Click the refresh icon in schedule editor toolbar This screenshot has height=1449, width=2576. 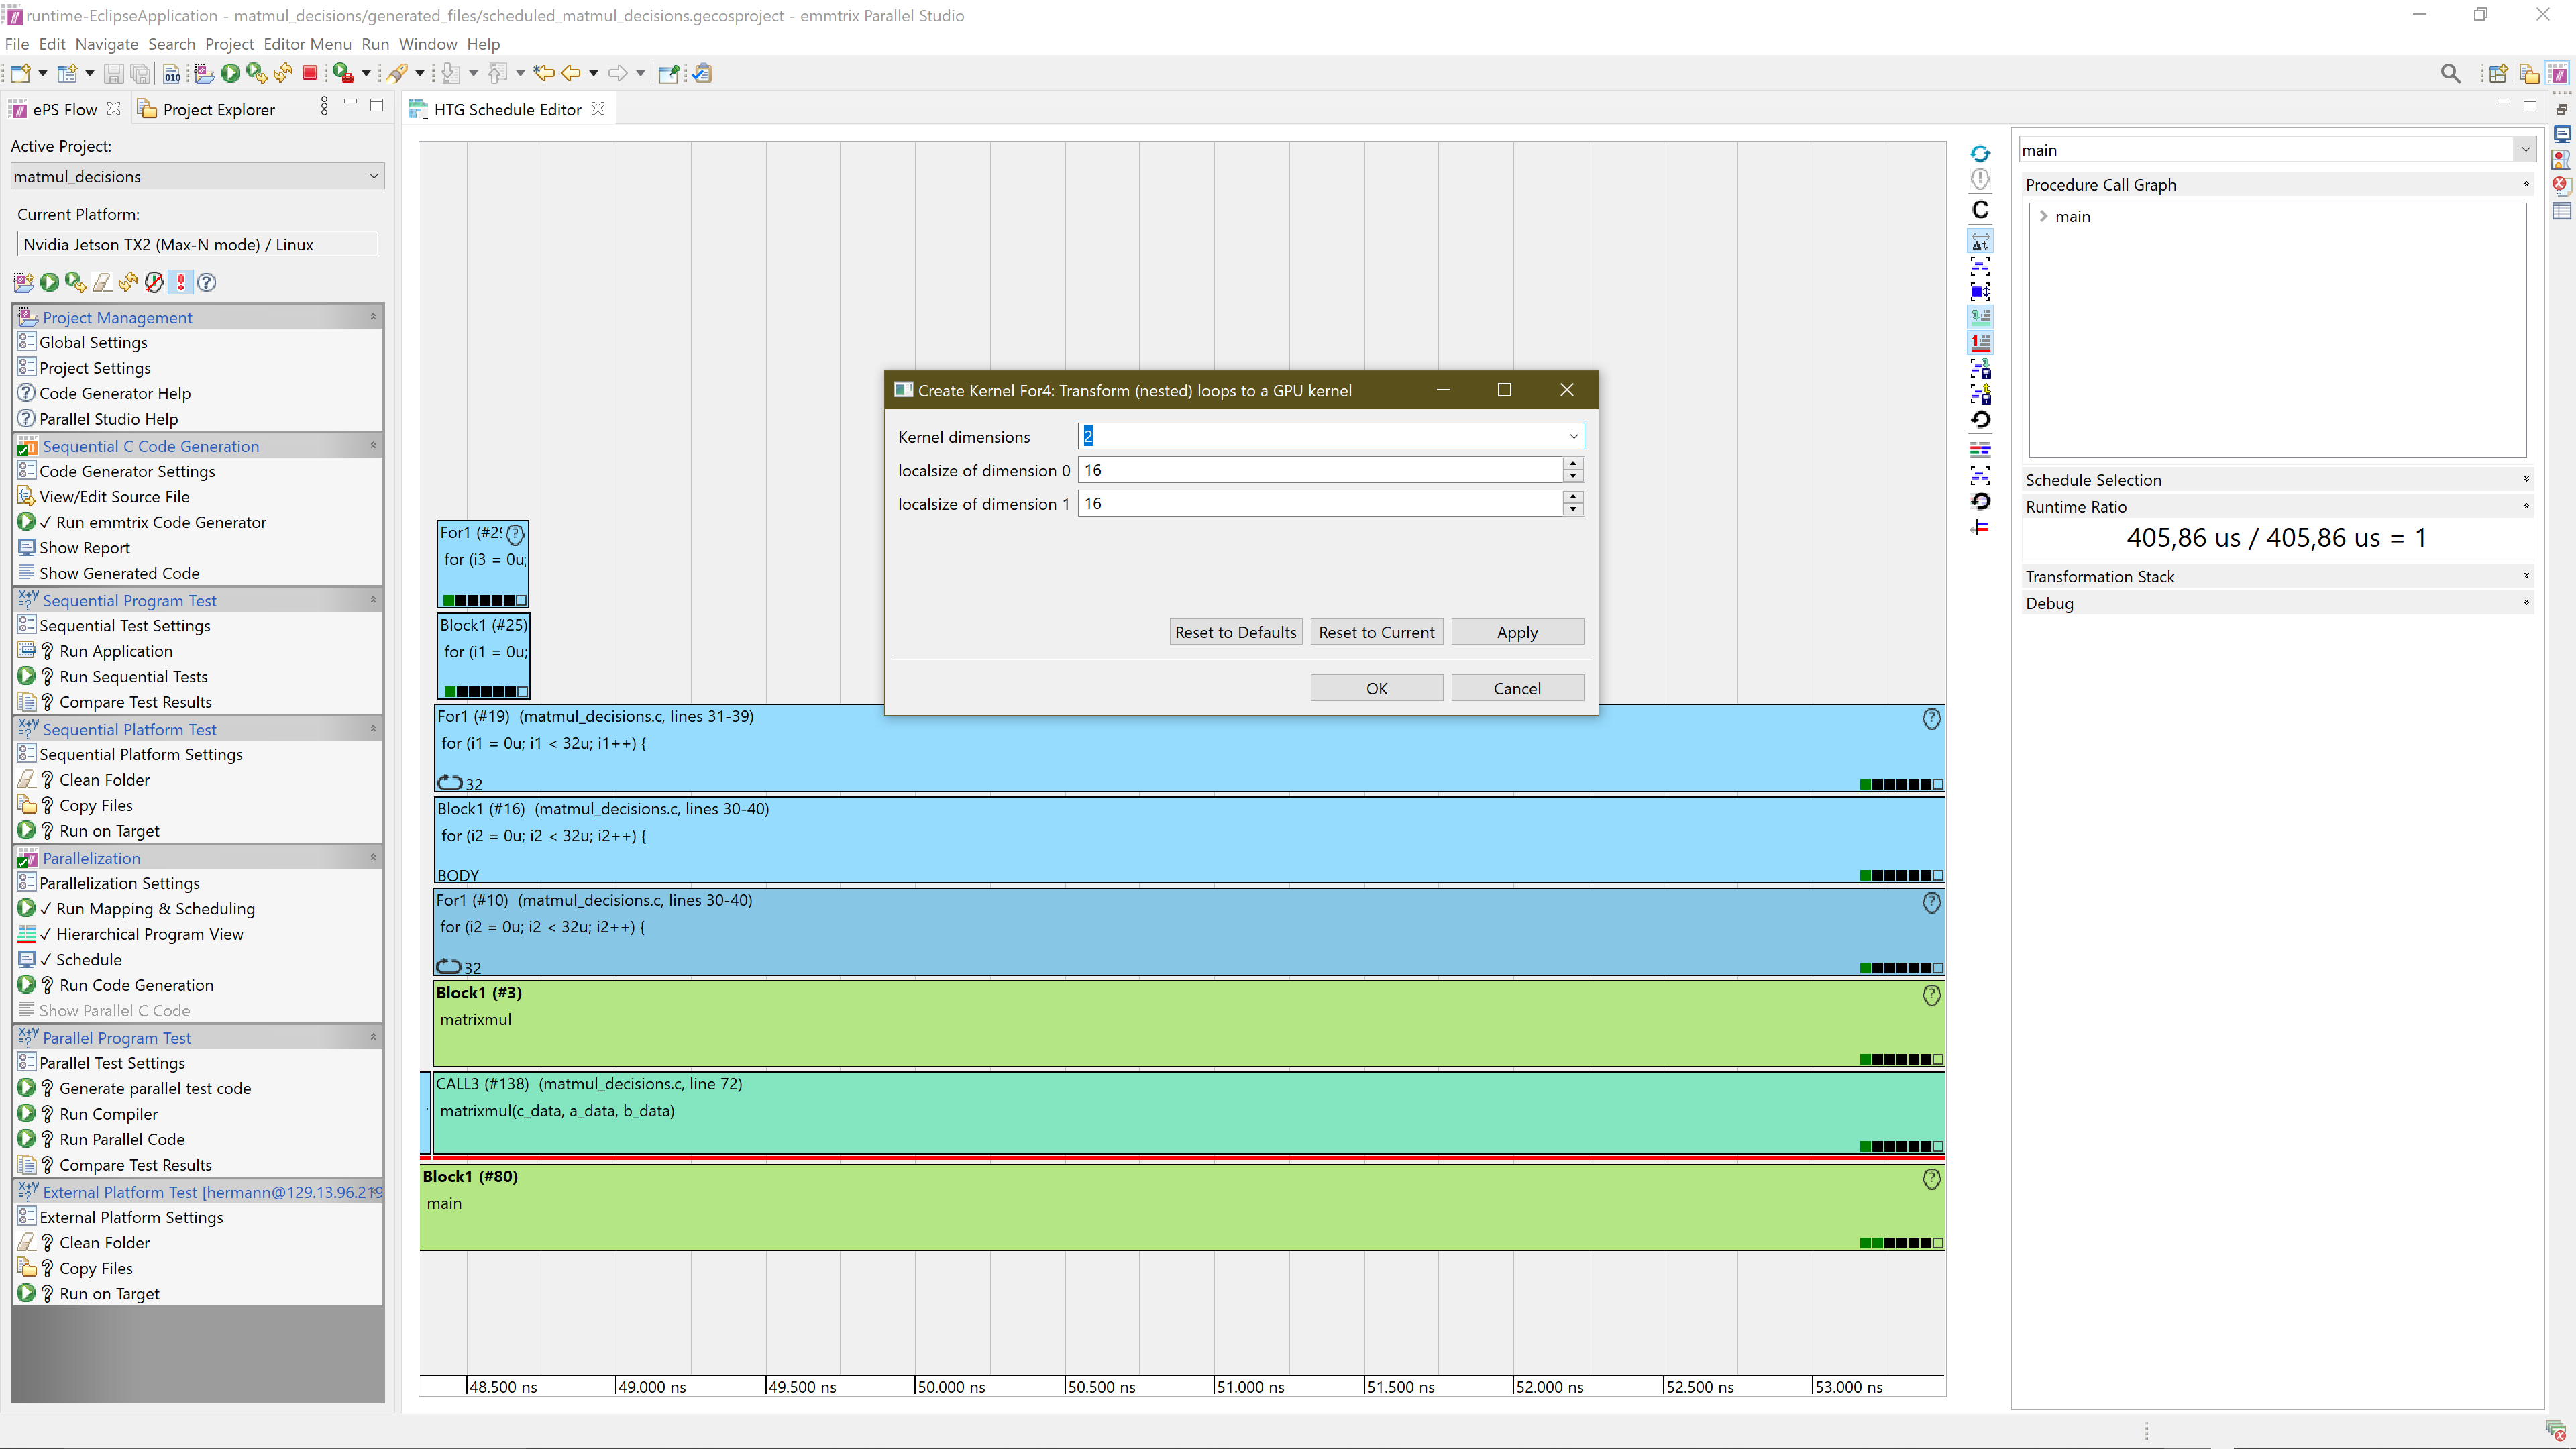pos(1980,153)
